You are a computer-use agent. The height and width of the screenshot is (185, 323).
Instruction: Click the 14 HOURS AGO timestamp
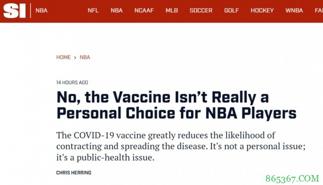coord(72,82)
